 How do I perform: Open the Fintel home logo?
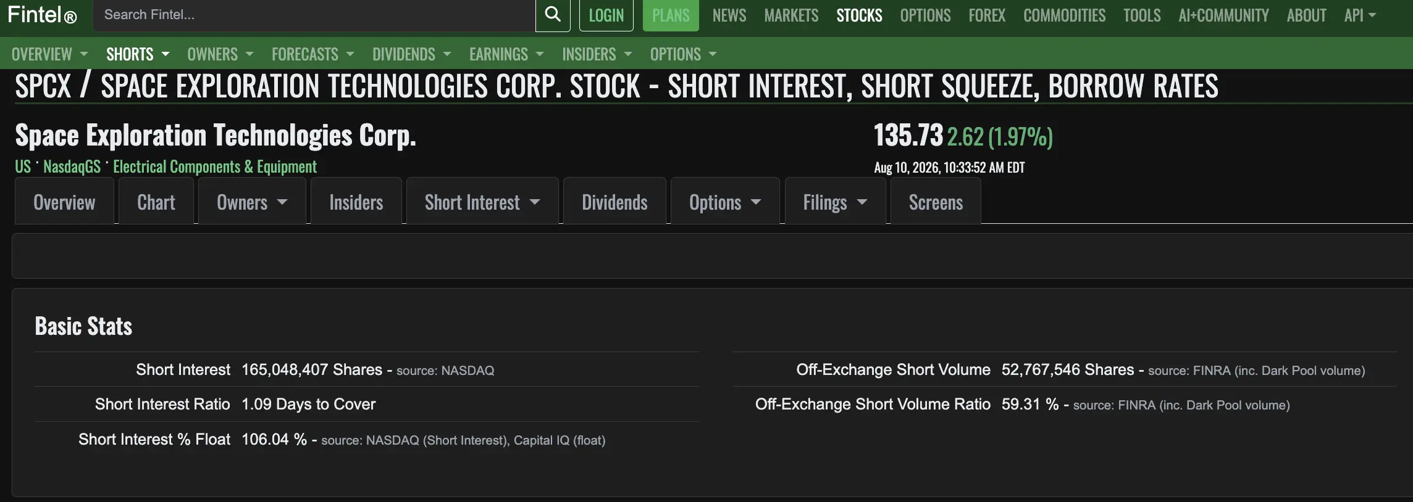coord(42,15)
